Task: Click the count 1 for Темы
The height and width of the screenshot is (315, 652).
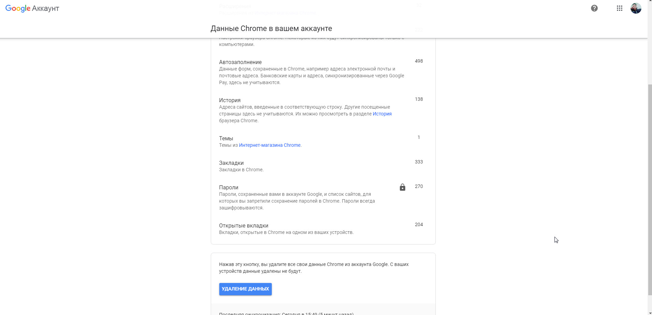Action: click(x=419, y=137)
